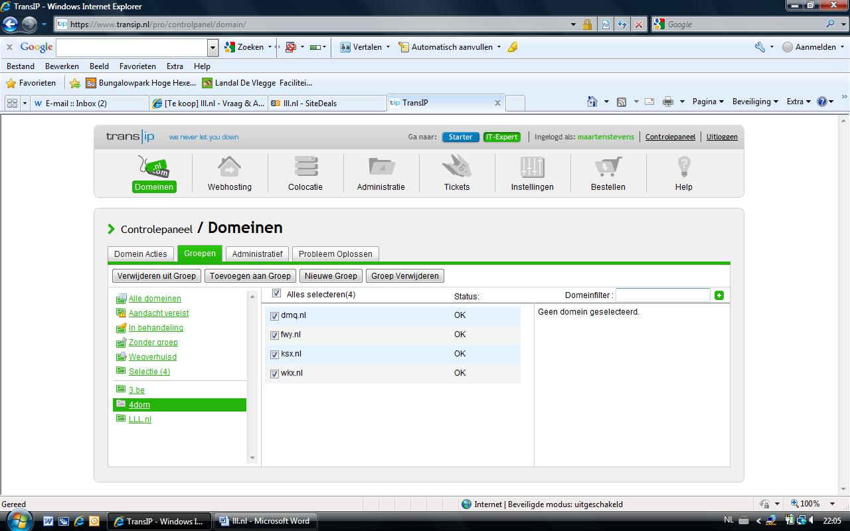Click the Home icon in command bar
The width and height of the screenshot is (850, 531).
pos(592,102)
